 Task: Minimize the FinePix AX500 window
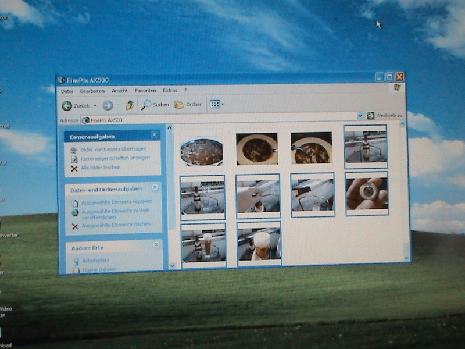(380, 78)
